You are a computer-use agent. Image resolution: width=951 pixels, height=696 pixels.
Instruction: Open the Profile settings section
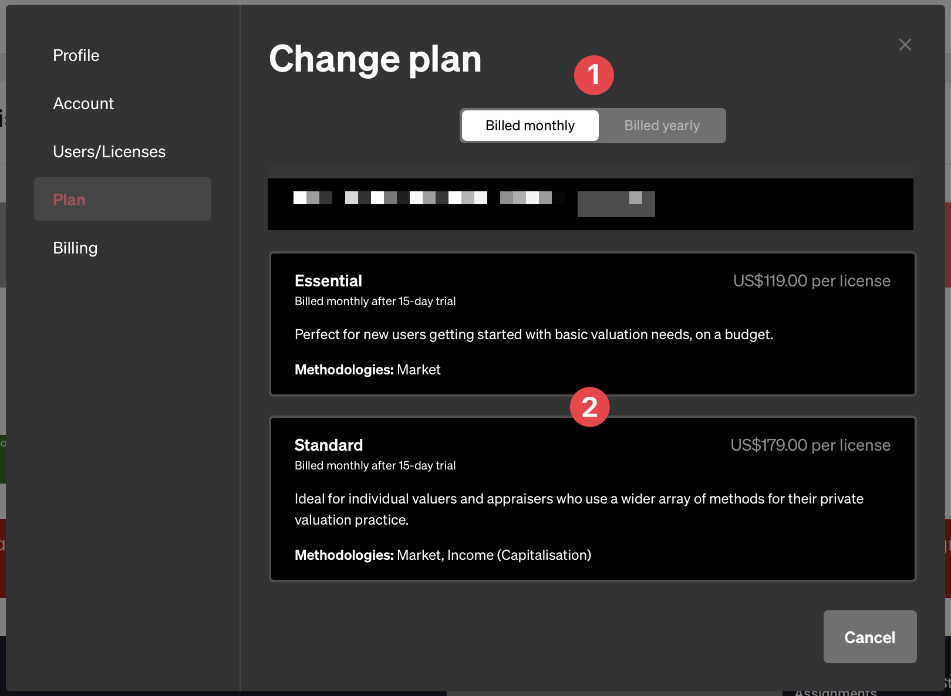[x=76, y=55]
